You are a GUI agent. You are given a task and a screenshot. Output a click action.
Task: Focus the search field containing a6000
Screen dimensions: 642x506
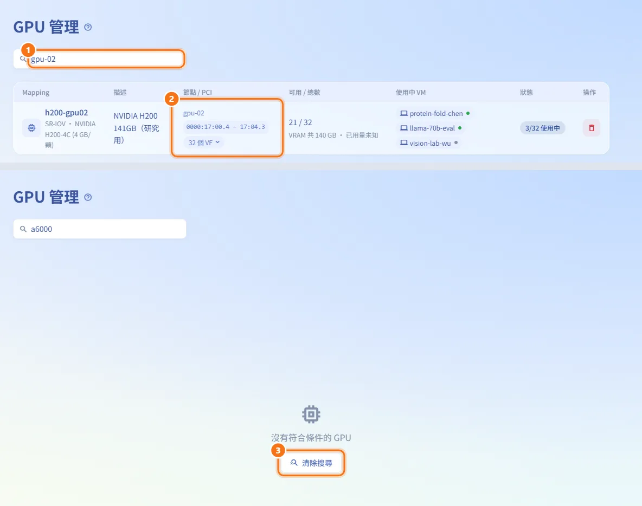(x=100, y=229)
